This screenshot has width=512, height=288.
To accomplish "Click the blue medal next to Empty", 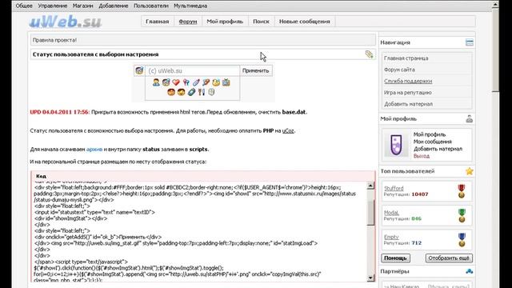I will click(x=462, y=240).
